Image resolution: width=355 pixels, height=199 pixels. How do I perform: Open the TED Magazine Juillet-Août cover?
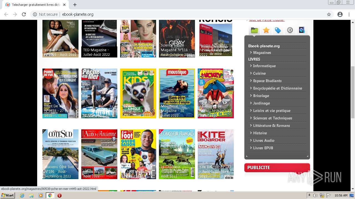(x=99, y=39)
